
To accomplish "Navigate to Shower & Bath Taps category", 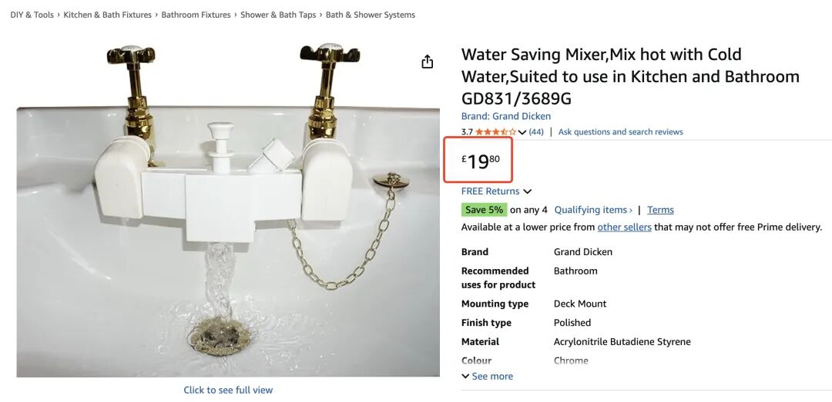I will pos(278,15).
